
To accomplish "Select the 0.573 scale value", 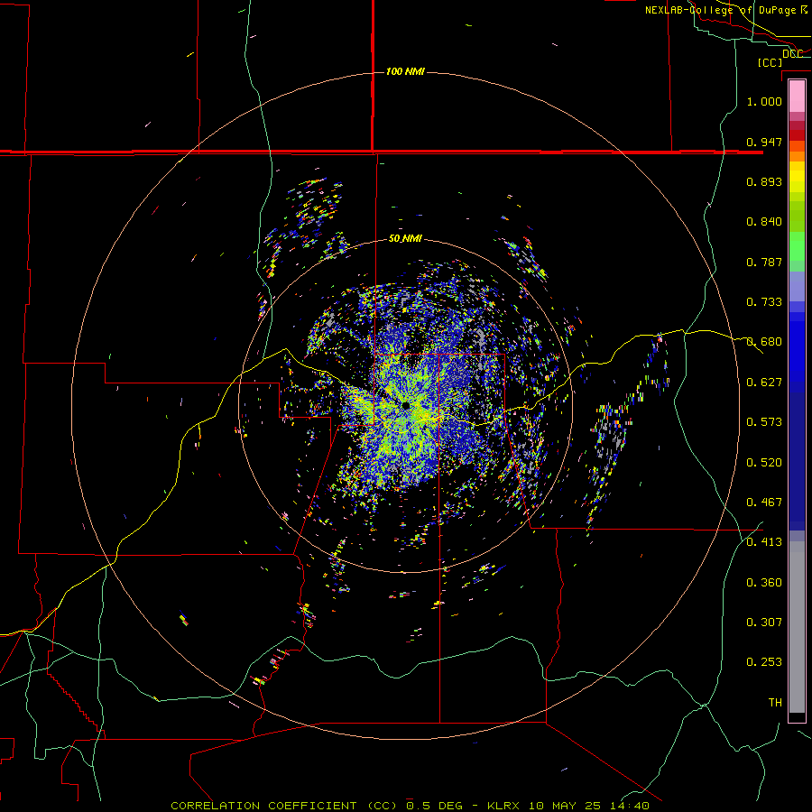I will (764, 422).
